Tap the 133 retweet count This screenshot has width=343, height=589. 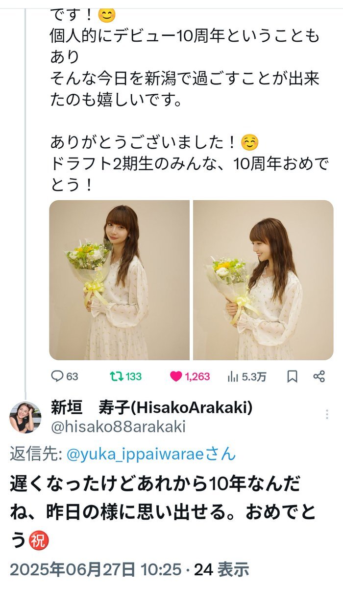(133, 376)
